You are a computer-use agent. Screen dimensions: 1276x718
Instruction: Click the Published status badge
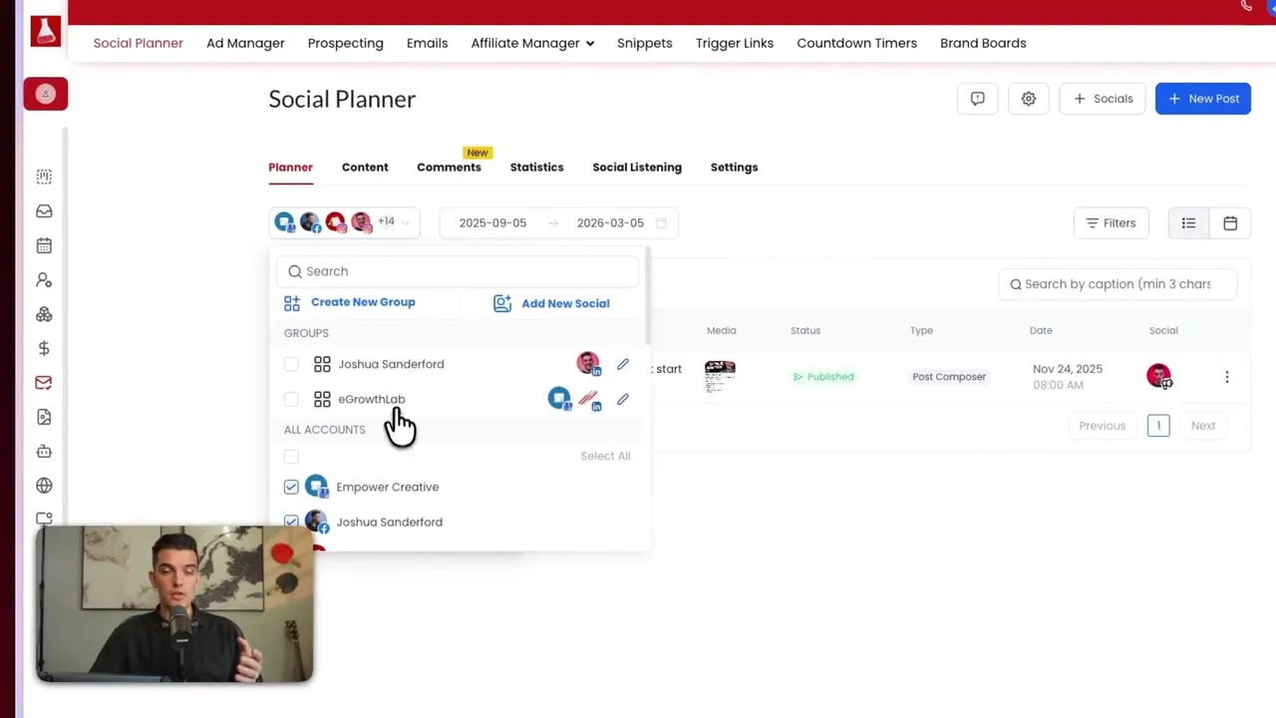coord(823,377)
